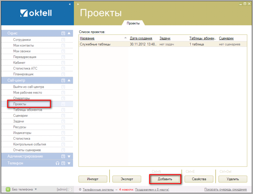253x194 pixels.
Task: Click the Удалить button
Action: pos(233,179)
